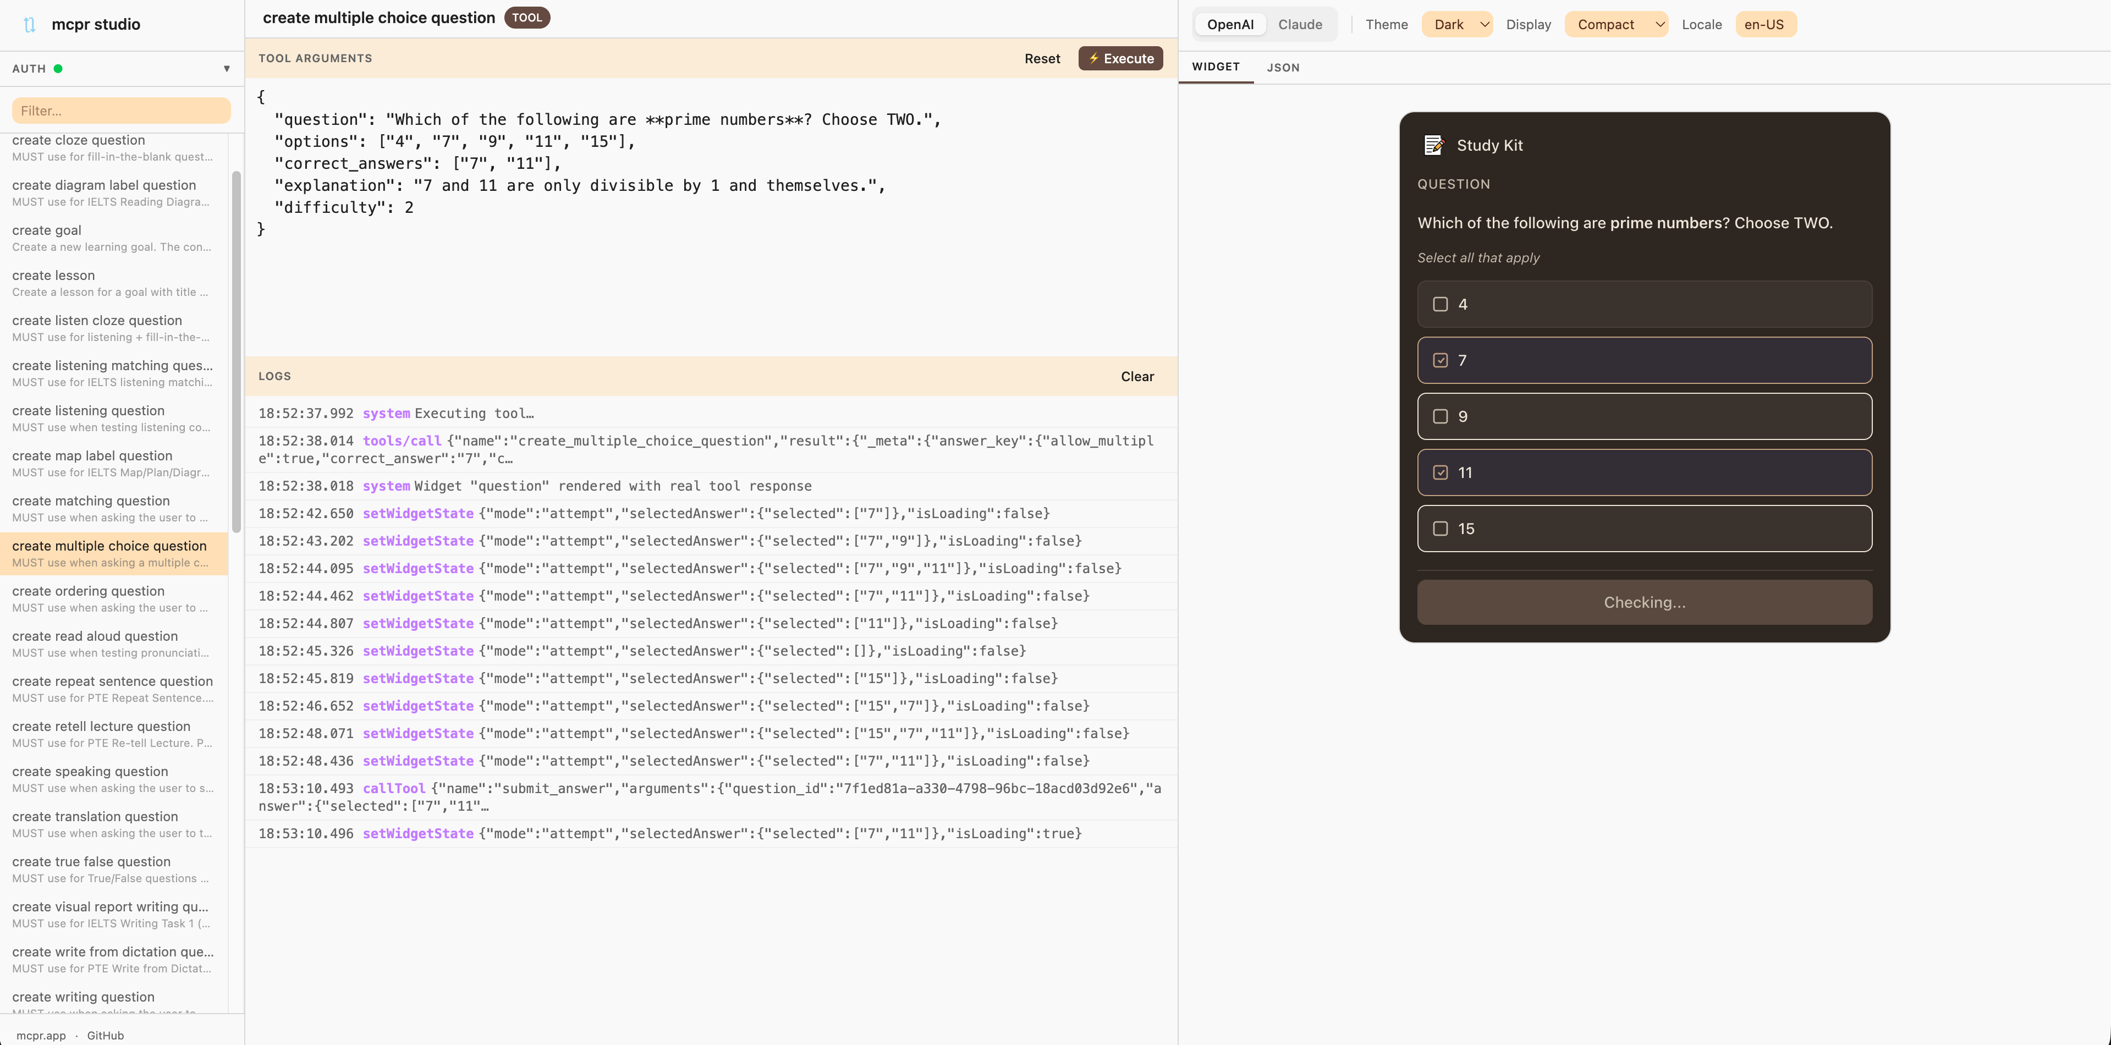Click the mcpr studio logo icon
Viewport: 2111px width, 1045px height.
point(30,25)
